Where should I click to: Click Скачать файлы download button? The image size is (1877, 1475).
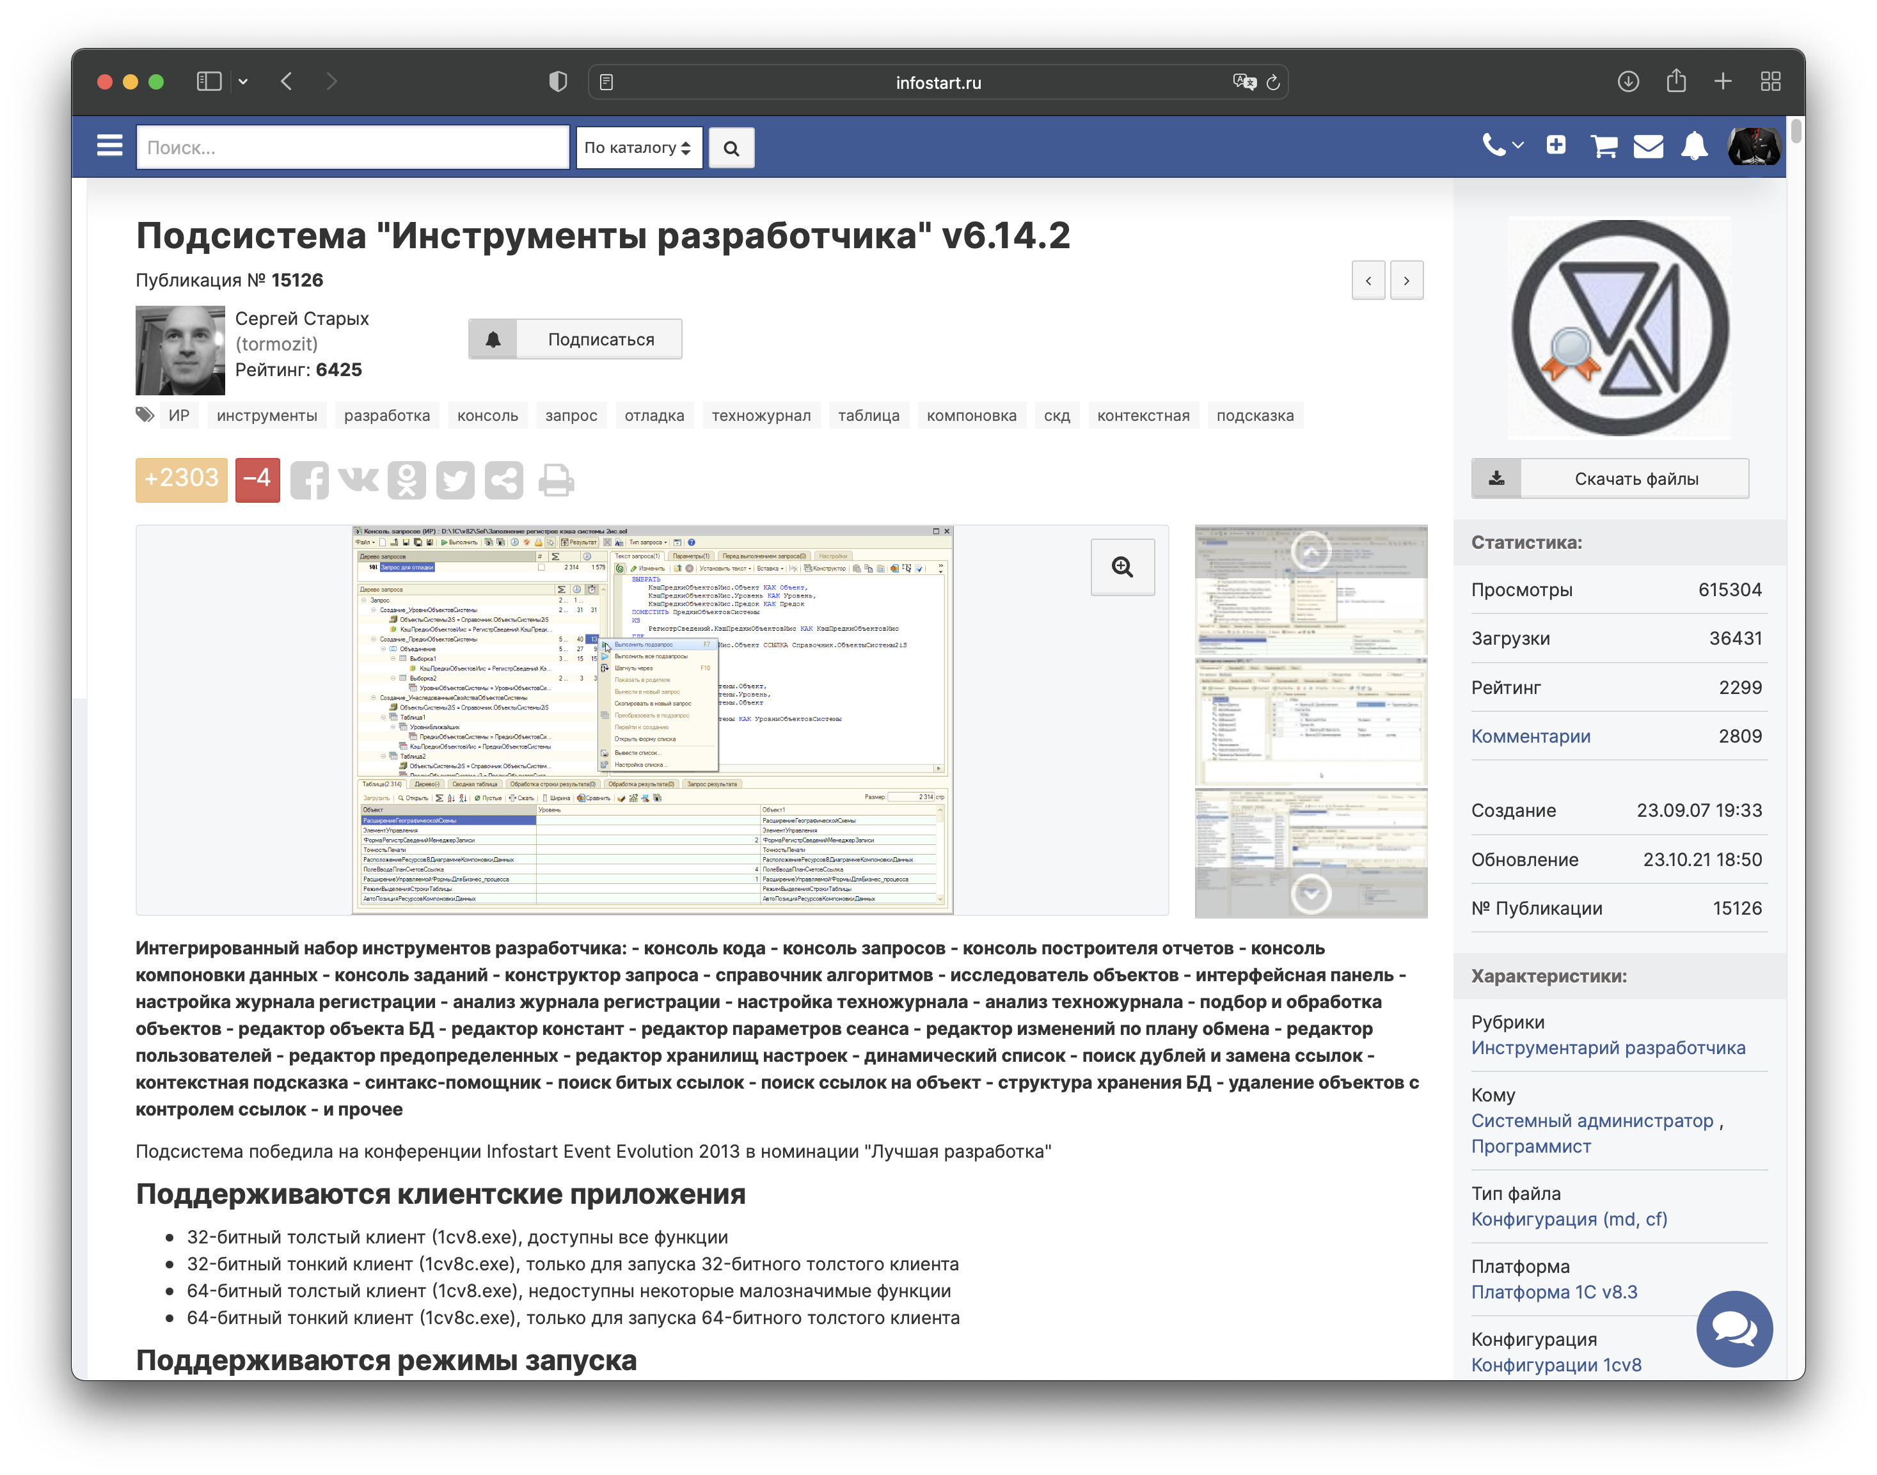coord(1609,478)
